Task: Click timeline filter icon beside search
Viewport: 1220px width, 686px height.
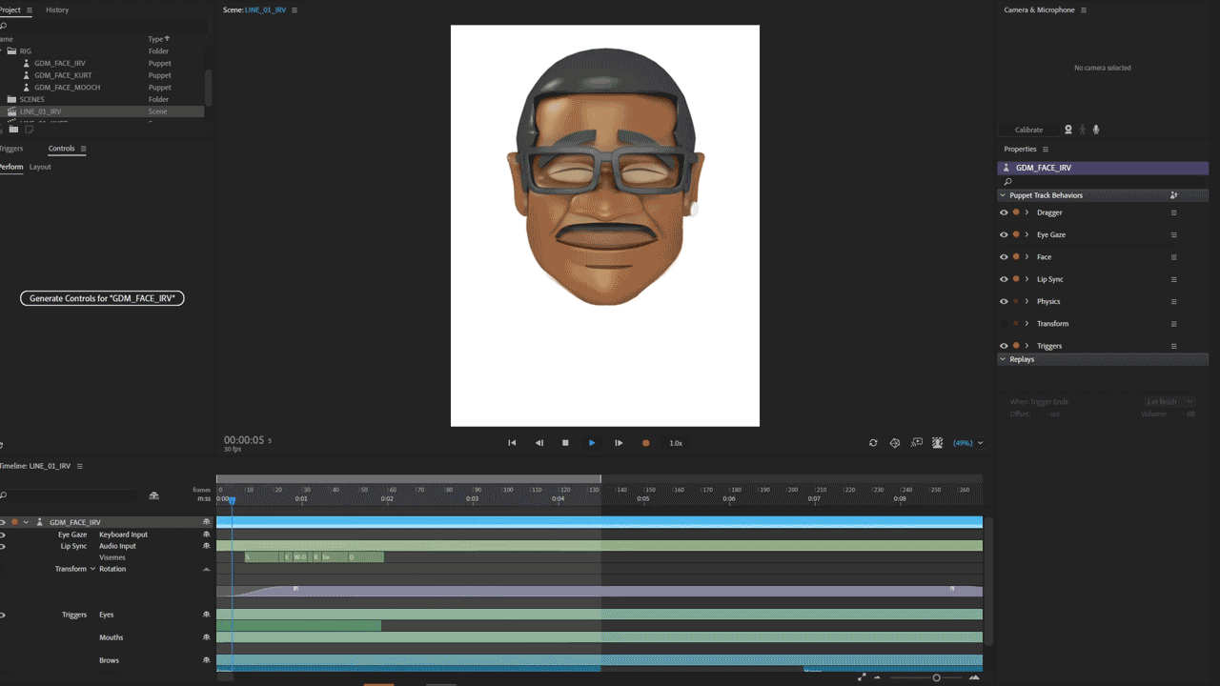Action: click(x=154, y=495)
